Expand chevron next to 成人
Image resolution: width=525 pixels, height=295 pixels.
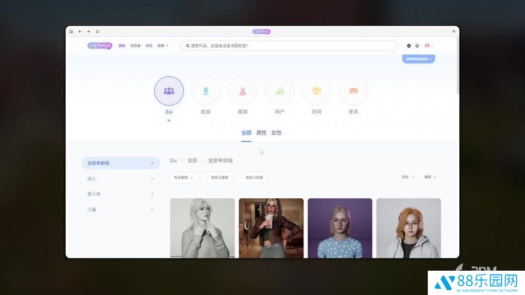152,179
